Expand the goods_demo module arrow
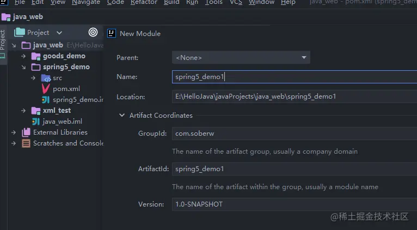Image resolution: width=417 pixels, height=230 pixels. click(23, 56)
